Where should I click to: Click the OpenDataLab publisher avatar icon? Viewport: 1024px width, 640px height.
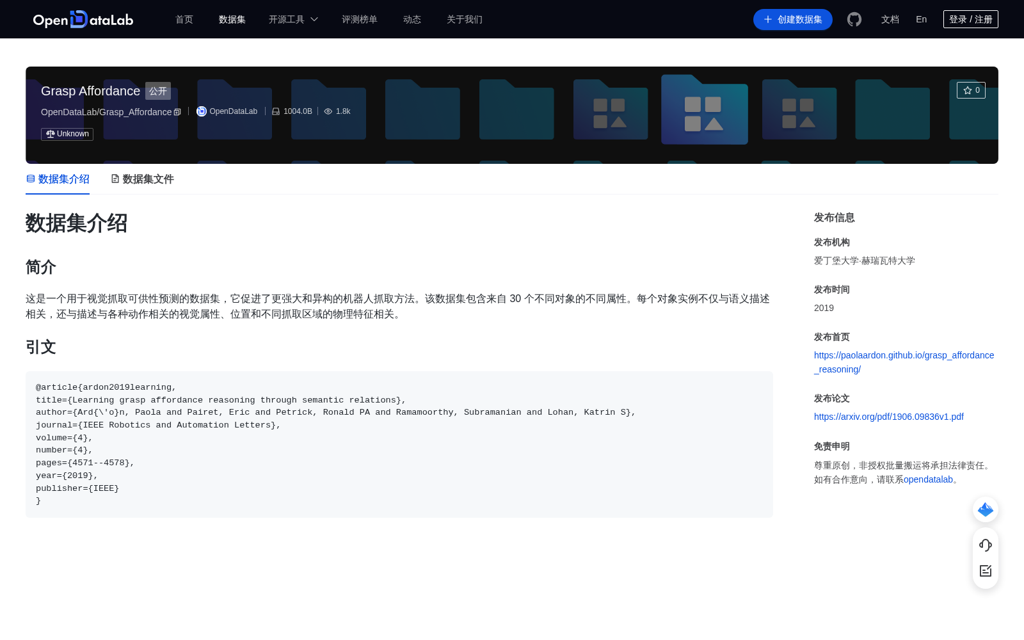(202, 111)
